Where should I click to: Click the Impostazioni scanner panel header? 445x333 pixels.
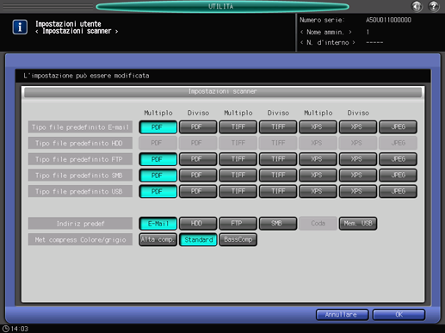tap(223, 92)
